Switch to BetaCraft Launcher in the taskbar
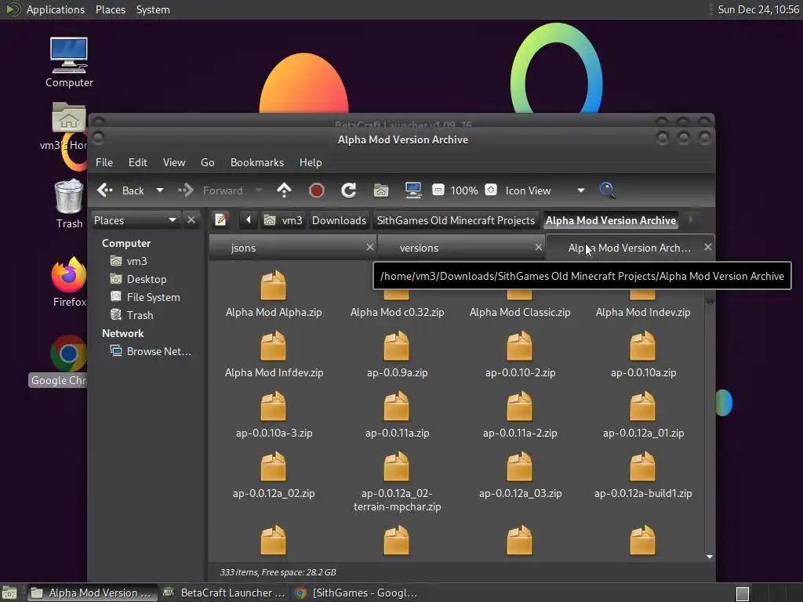 point(225,593)
